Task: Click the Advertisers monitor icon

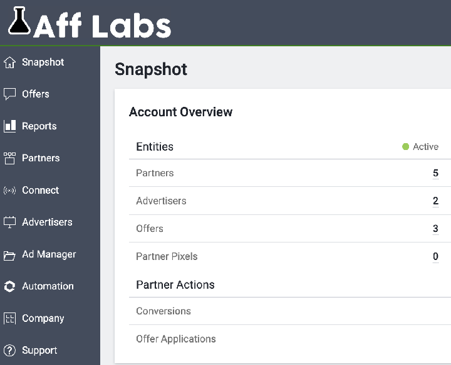Action: point(9,222)
